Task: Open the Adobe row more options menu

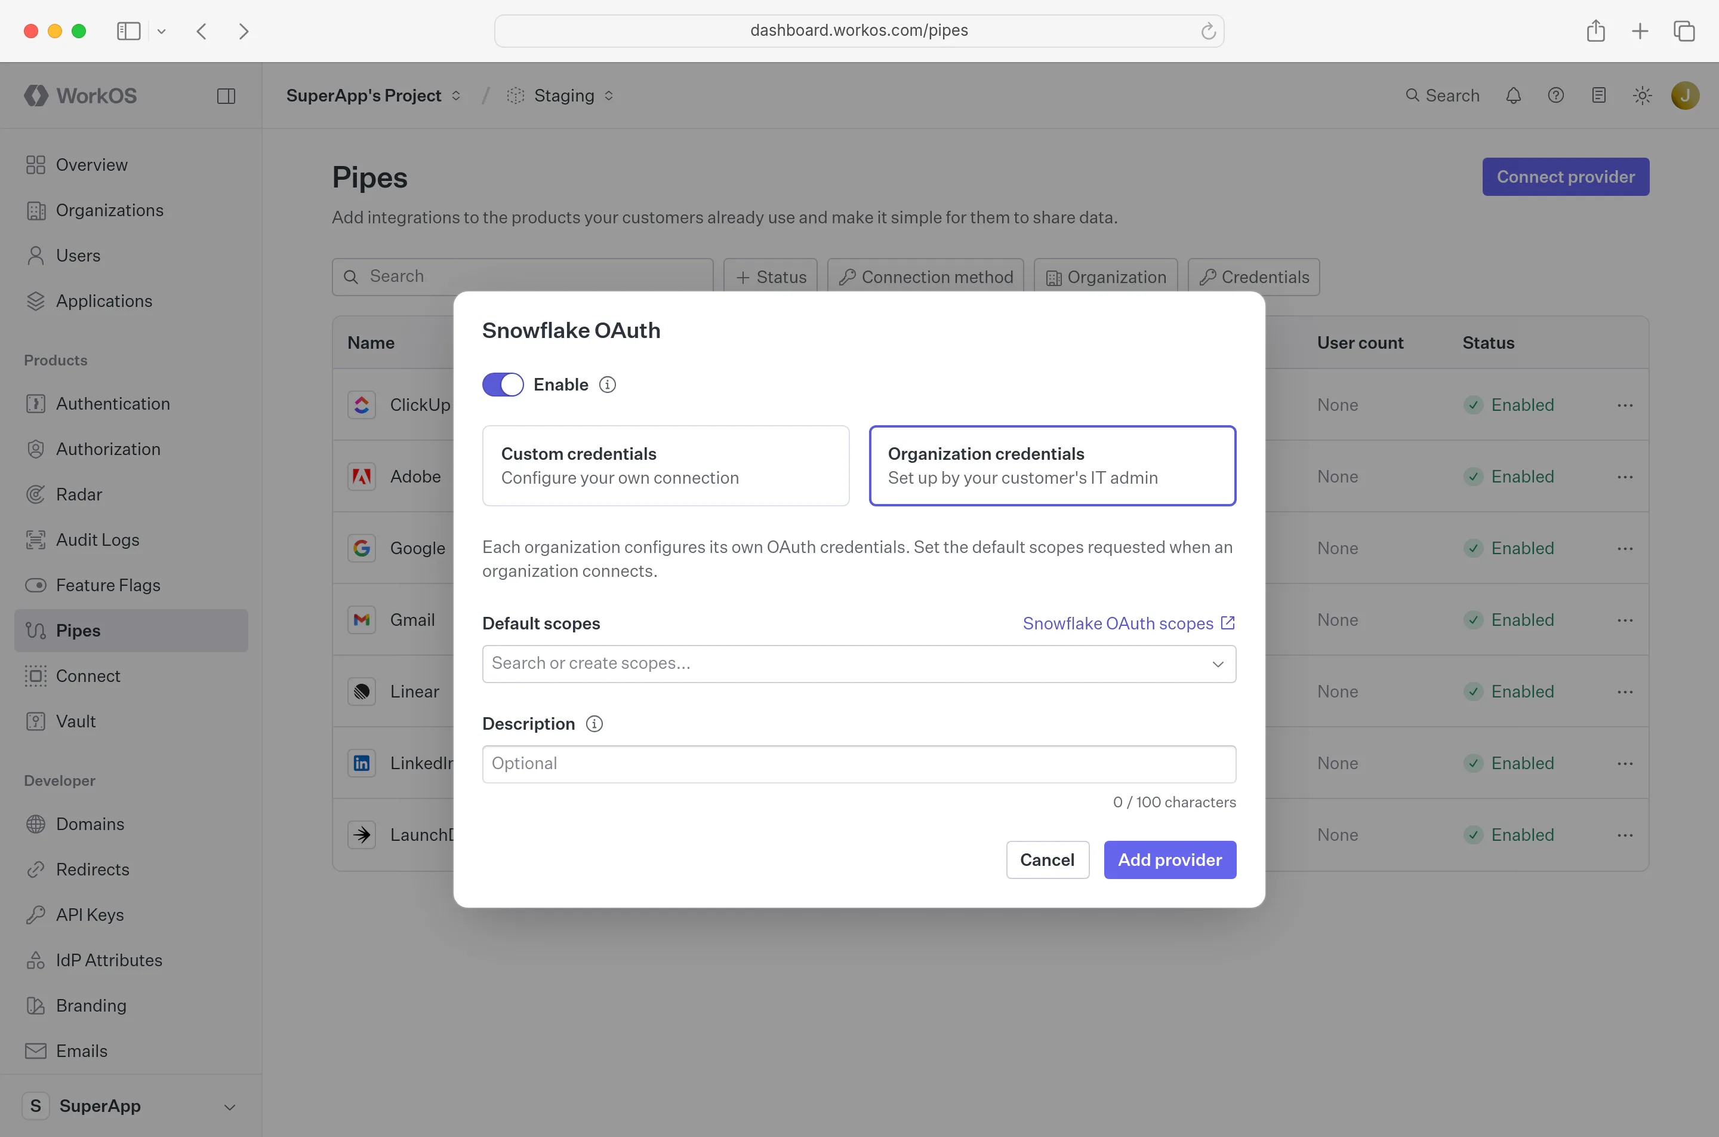Action: (1625, 477)
